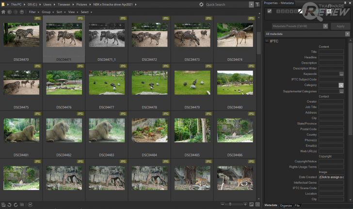Click the thumbnail zoom slider
Viewport: 353px width, 209px height.
[230, 205]
